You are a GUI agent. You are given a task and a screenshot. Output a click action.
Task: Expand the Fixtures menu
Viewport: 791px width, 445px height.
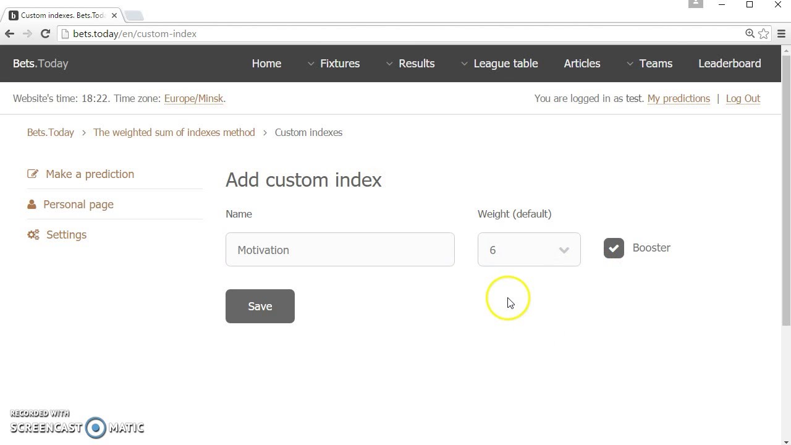click(x=334, y=64)
